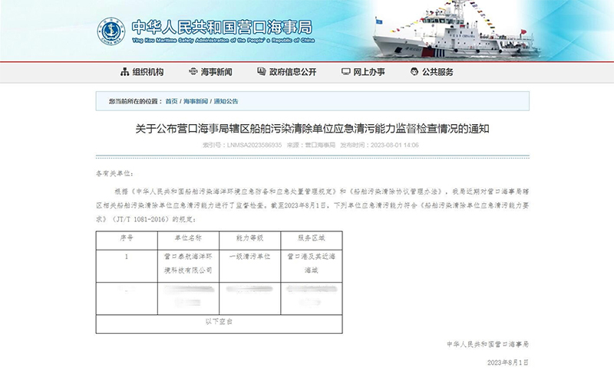This screenshot has width=614, height=383.
Task: Click the 组织机构 organization chart icon
Action: (124, 72)
